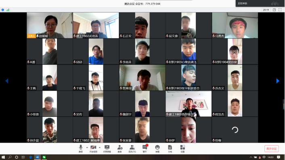Open the emoji reactions icon
This screenshot has height=160, width=285.
click(157, 149)
